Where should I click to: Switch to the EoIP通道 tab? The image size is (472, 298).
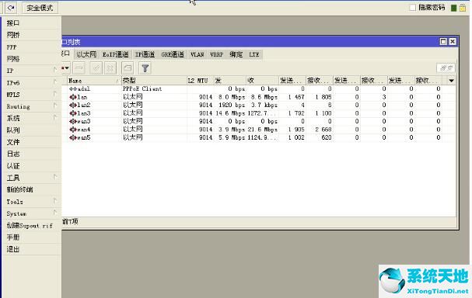point(116,54)
